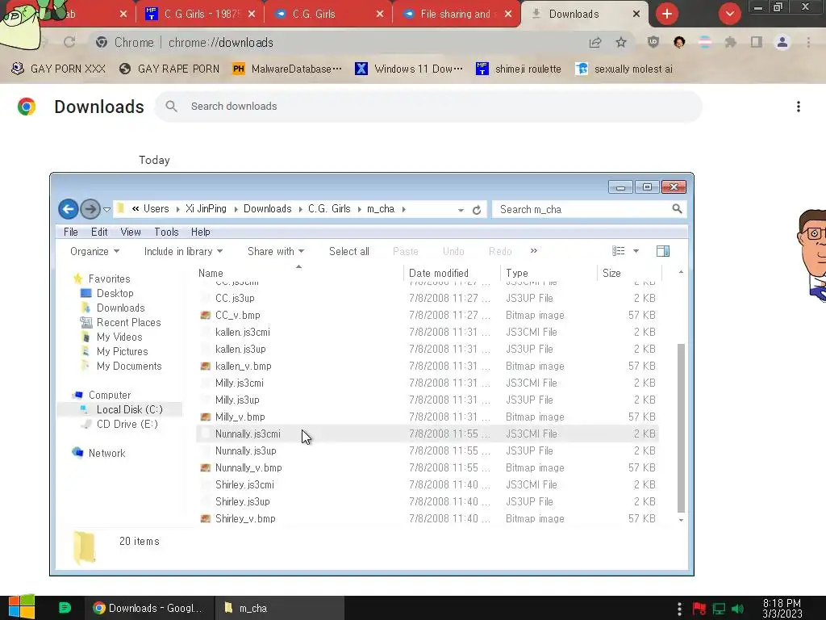Click the green app icon on the taskbar
Viewport: 826px width, 620px height.
[x=65, y=608]
